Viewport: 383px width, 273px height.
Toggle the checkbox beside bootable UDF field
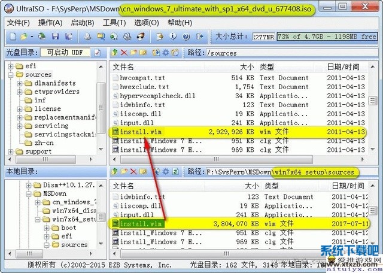(x=97, y=53)
